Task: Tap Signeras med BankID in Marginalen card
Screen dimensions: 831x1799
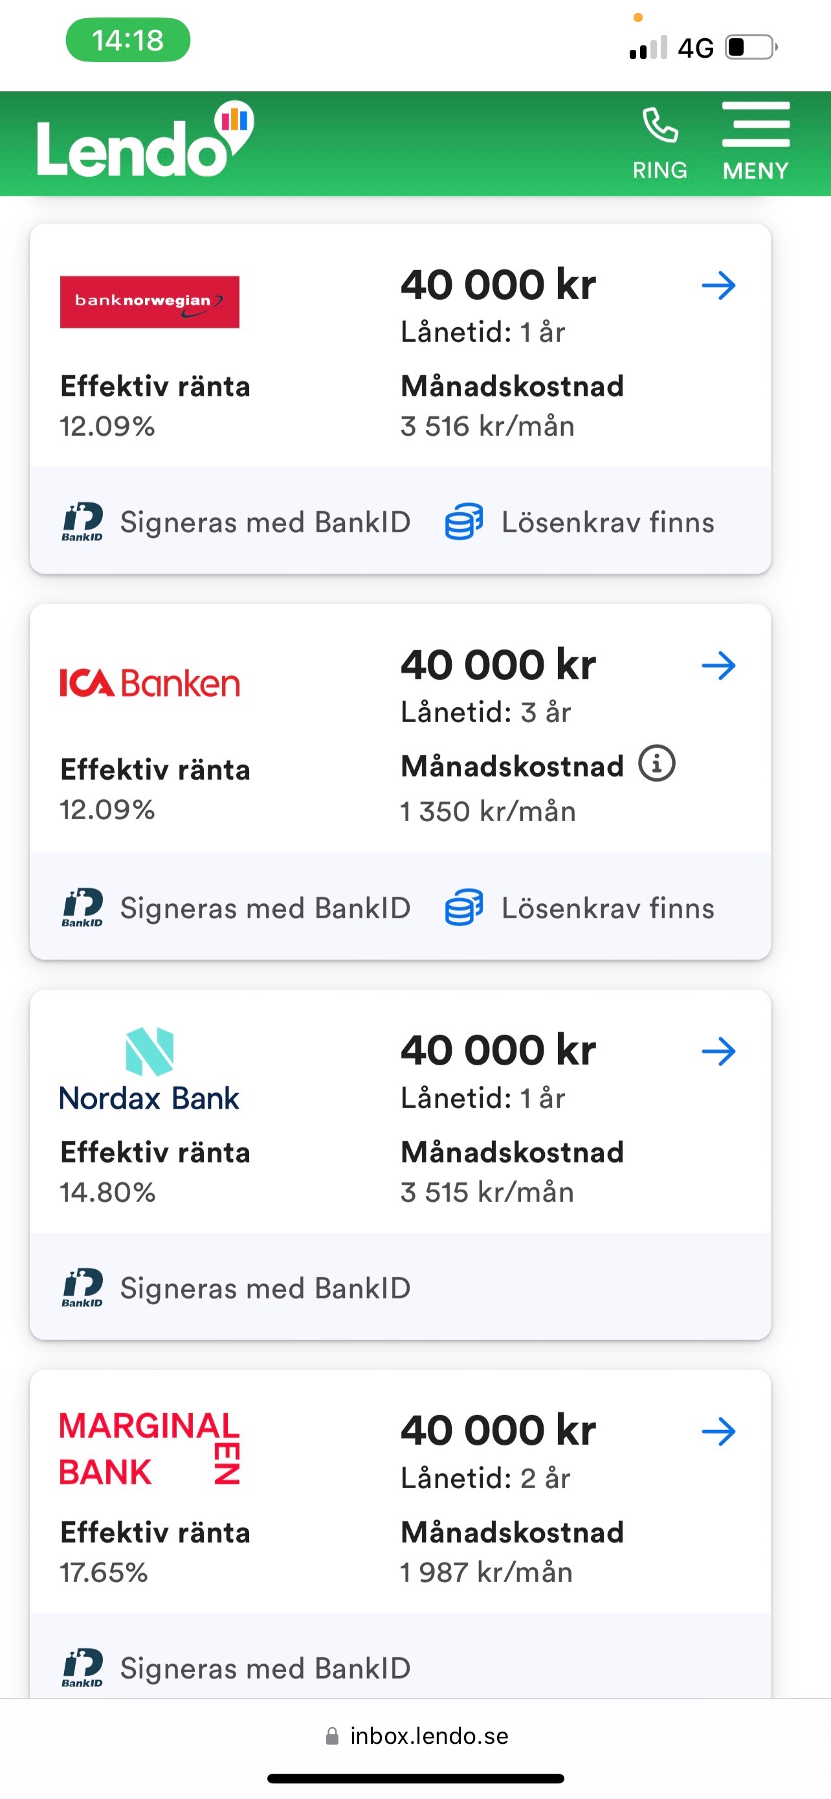Action: [265, 1668]
